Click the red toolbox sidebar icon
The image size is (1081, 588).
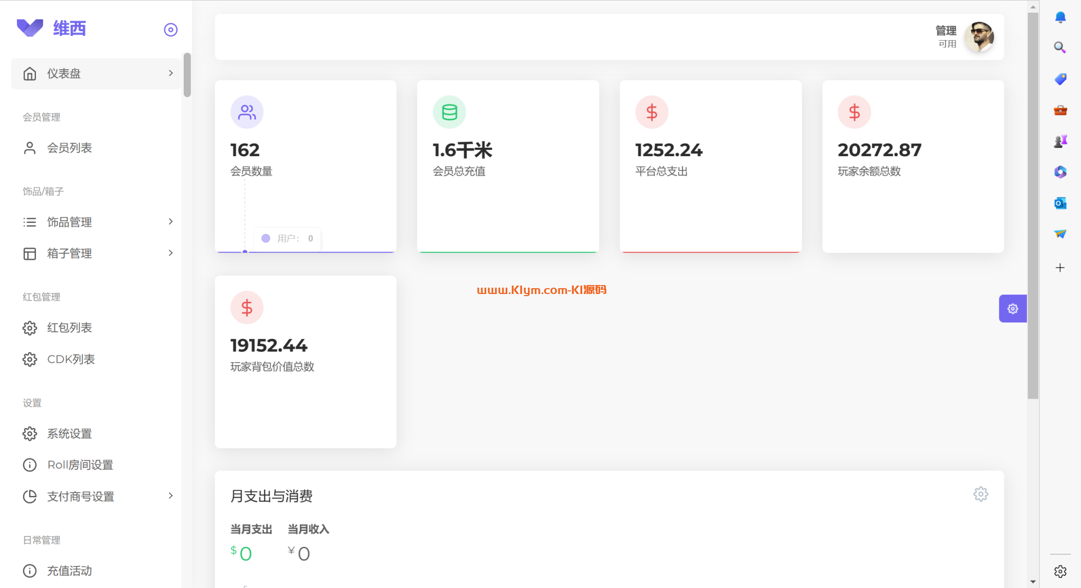tap(1060, 110)
